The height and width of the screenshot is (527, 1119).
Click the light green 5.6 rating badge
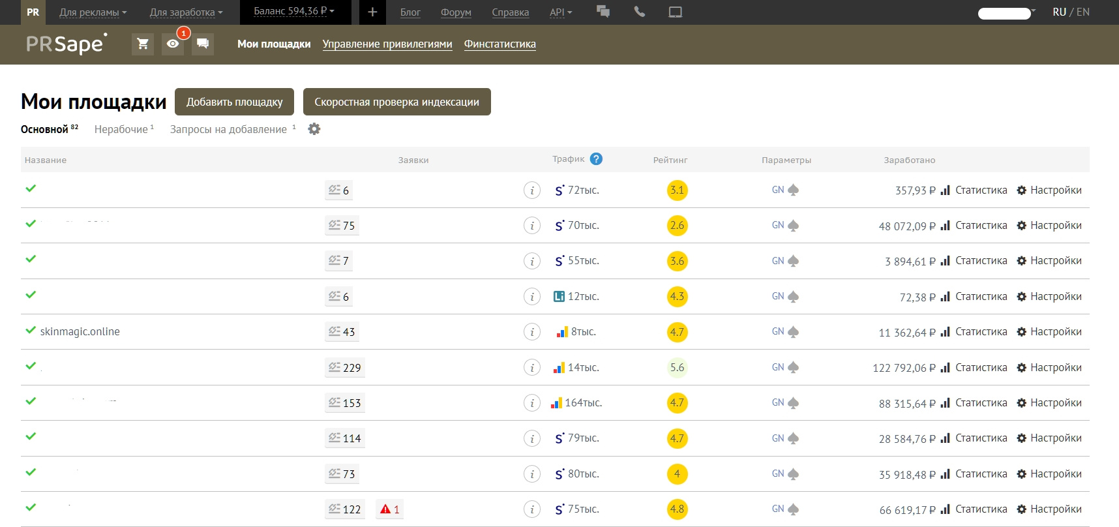[677, 368]
